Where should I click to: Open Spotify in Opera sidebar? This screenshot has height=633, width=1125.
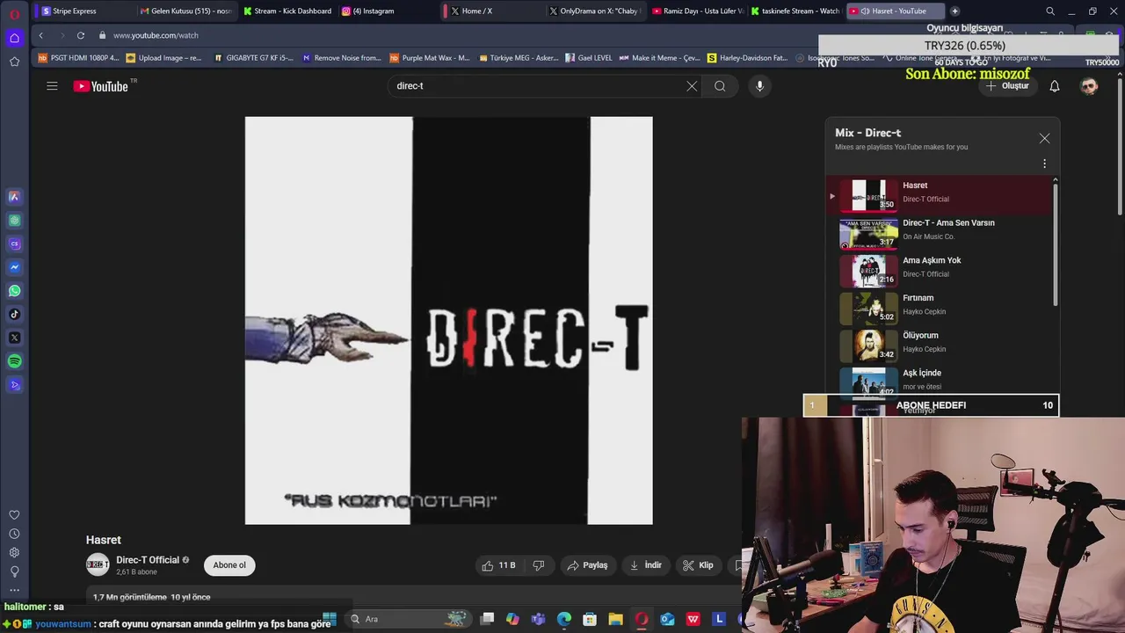14,361
